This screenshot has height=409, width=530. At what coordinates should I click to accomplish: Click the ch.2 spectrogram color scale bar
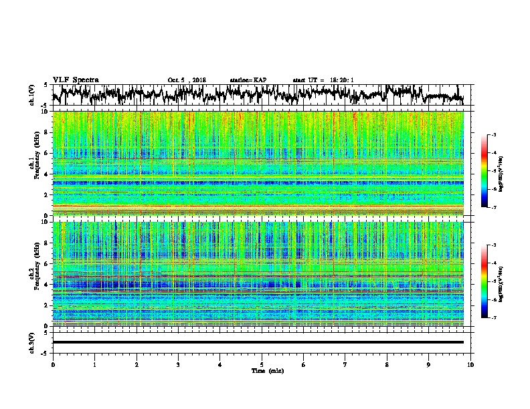(x=484, y=281)
